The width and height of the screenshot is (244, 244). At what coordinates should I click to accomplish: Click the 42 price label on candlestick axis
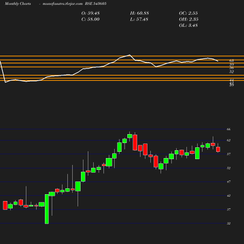[228, 196]
